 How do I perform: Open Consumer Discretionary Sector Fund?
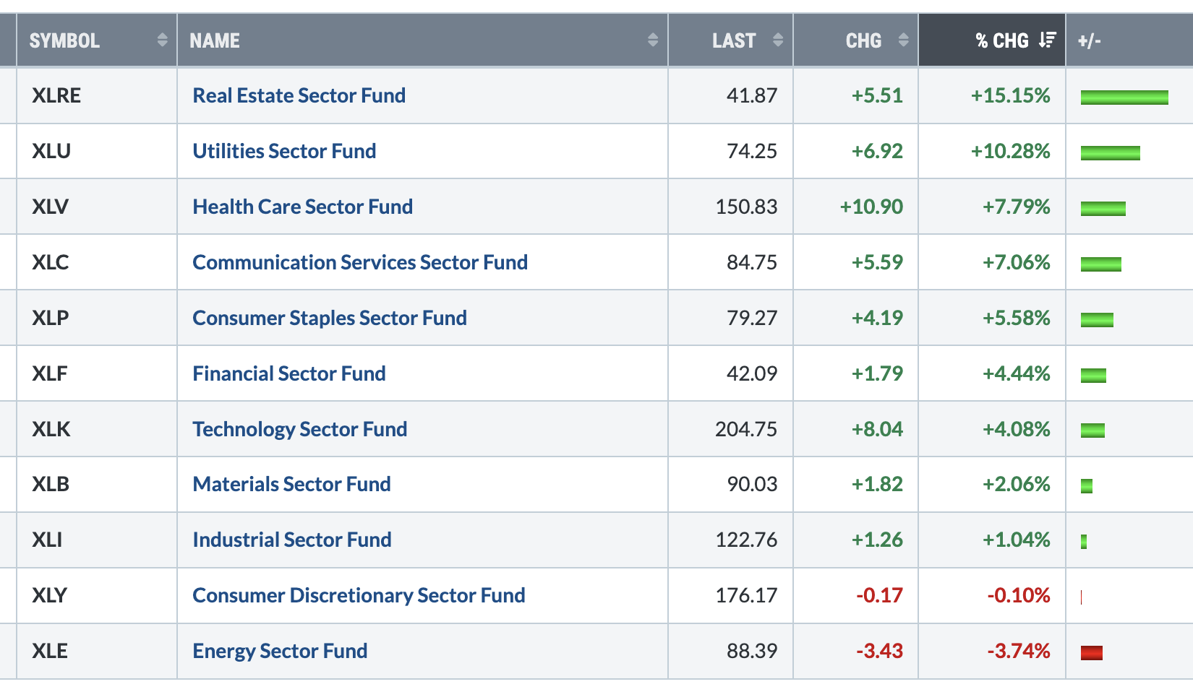pyautogui.click(x=359, y=595)
